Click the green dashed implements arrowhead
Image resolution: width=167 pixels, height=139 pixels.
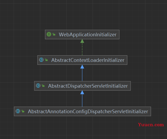click(x=82, y=41)
